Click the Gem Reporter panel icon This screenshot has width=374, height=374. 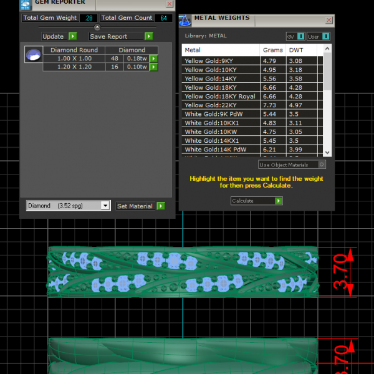[x=26, y=4]
